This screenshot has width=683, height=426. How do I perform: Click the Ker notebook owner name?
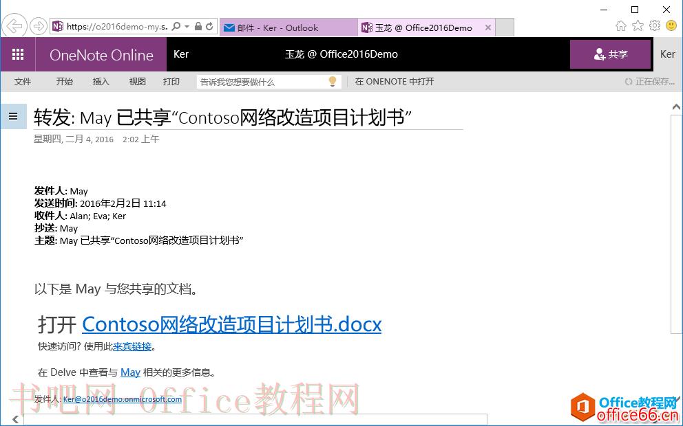coord(181,54)
